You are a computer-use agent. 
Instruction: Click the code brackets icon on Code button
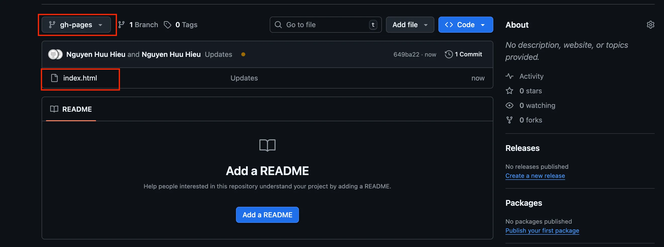pyautogui.click(x=449, y=25)
